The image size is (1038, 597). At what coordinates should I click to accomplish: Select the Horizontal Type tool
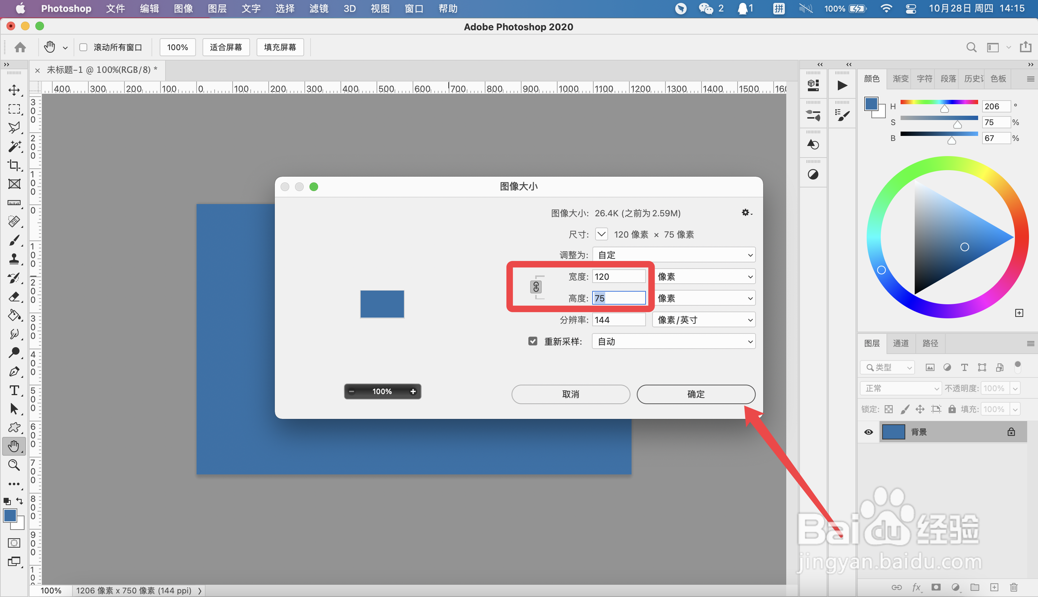(x=14, y=390)
